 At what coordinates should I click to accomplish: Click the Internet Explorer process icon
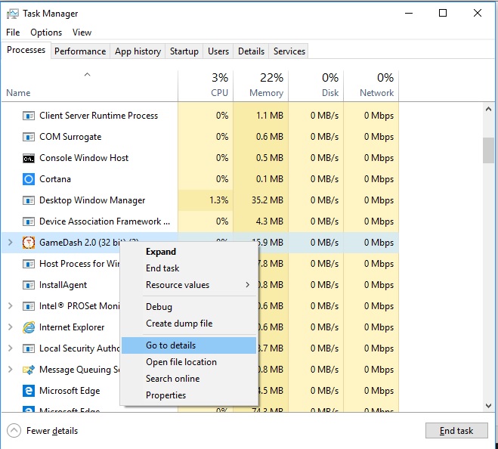pos(29,327)
